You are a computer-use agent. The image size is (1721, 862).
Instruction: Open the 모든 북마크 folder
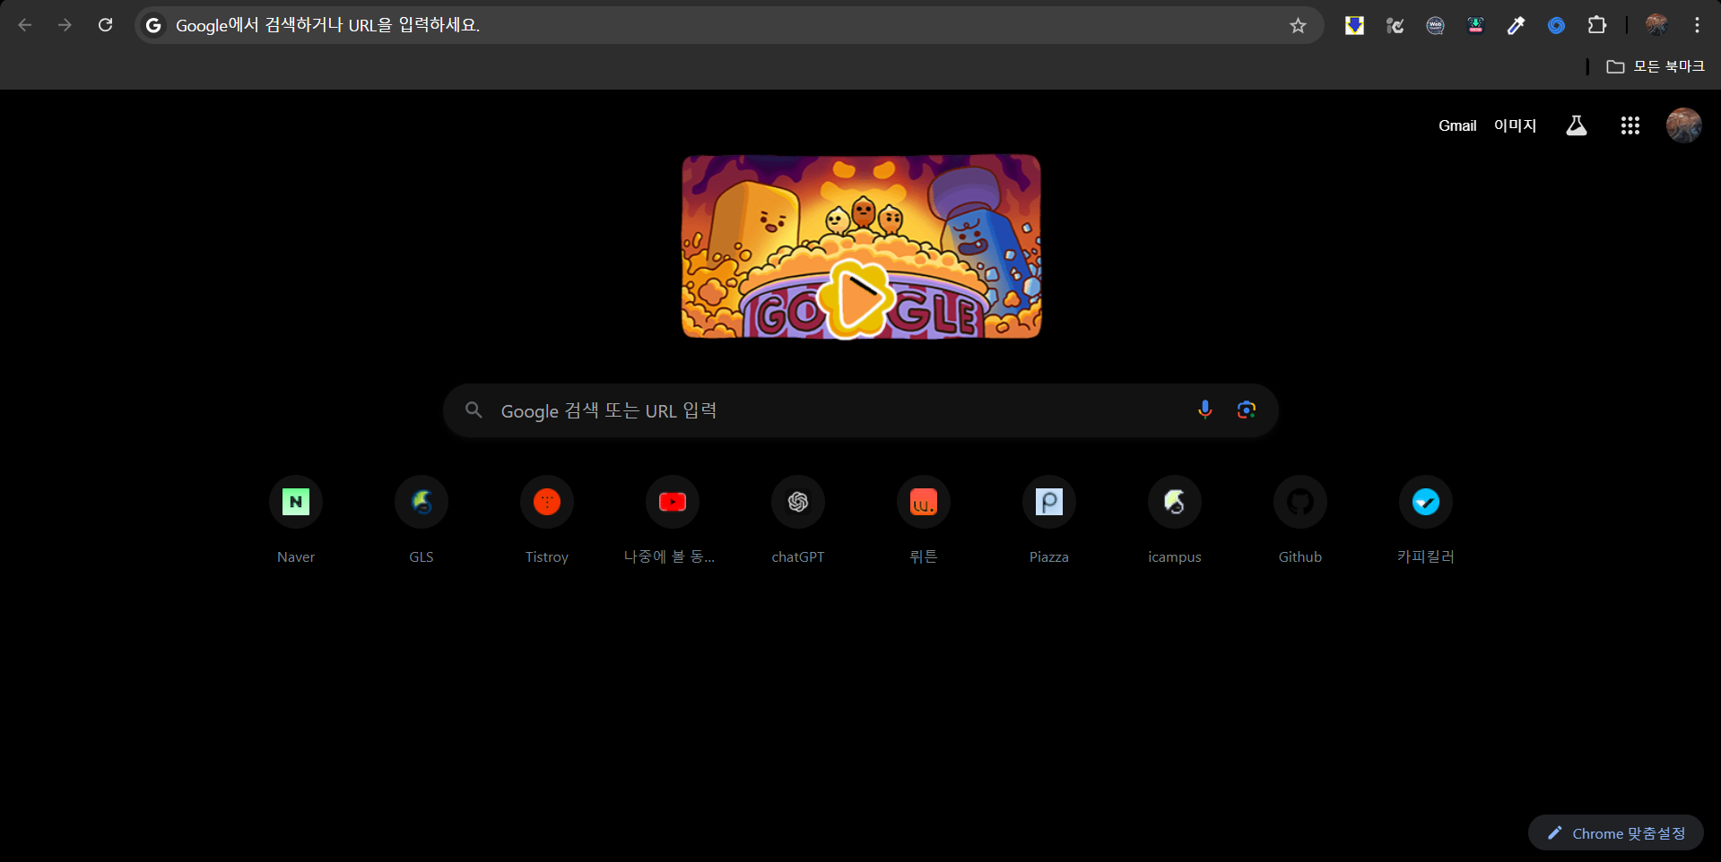1656,65
